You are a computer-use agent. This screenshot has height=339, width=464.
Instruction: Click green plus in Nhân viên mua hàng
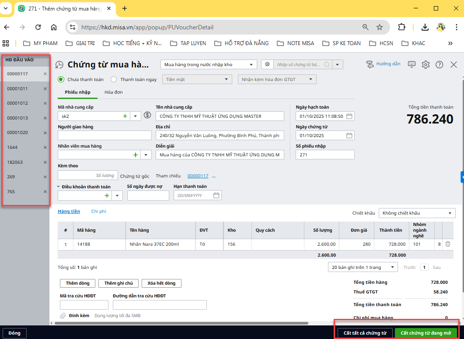tap(136, 155)
